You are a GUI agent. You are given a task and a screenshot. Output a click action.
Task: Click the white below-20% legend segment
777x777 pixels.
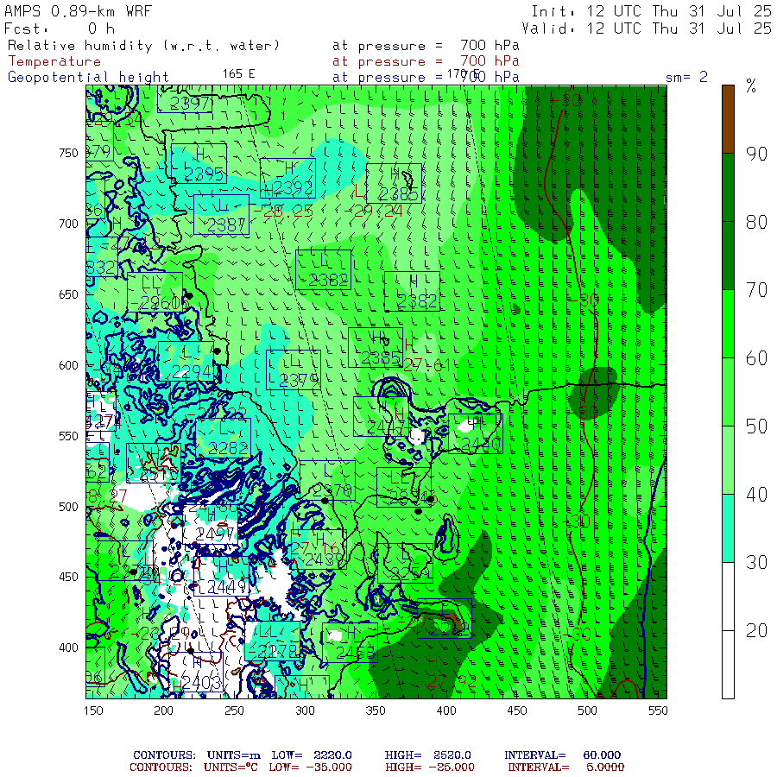(728, 665)
